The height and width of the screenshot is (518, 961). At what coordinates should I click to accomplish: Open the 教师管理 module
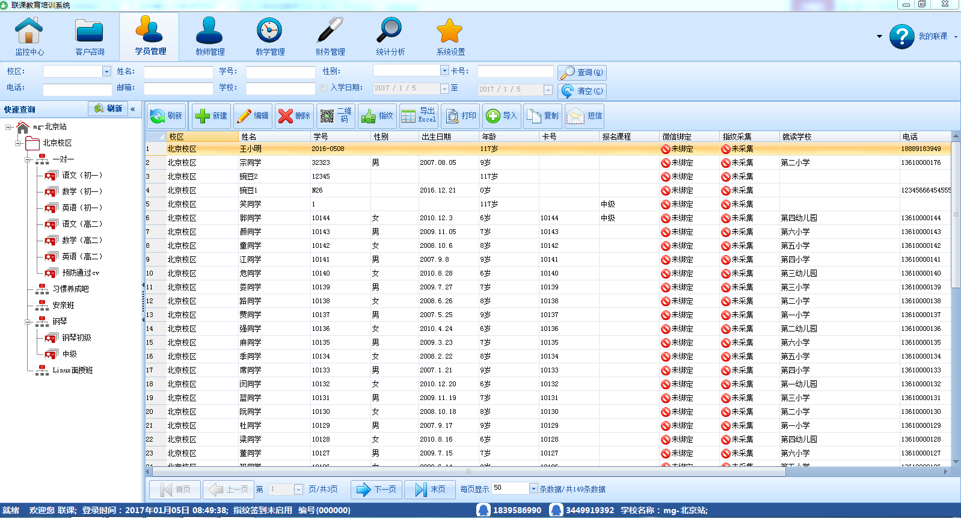[x=210, y=37]
